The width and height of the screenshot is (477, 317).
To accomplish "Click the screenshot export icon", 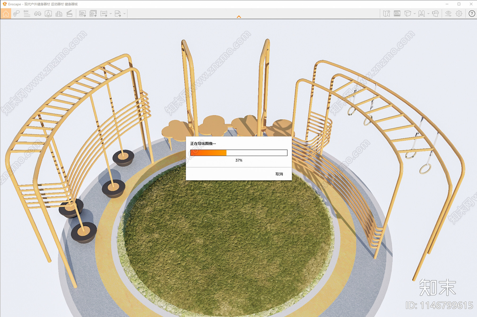I will tap(83, 13).
